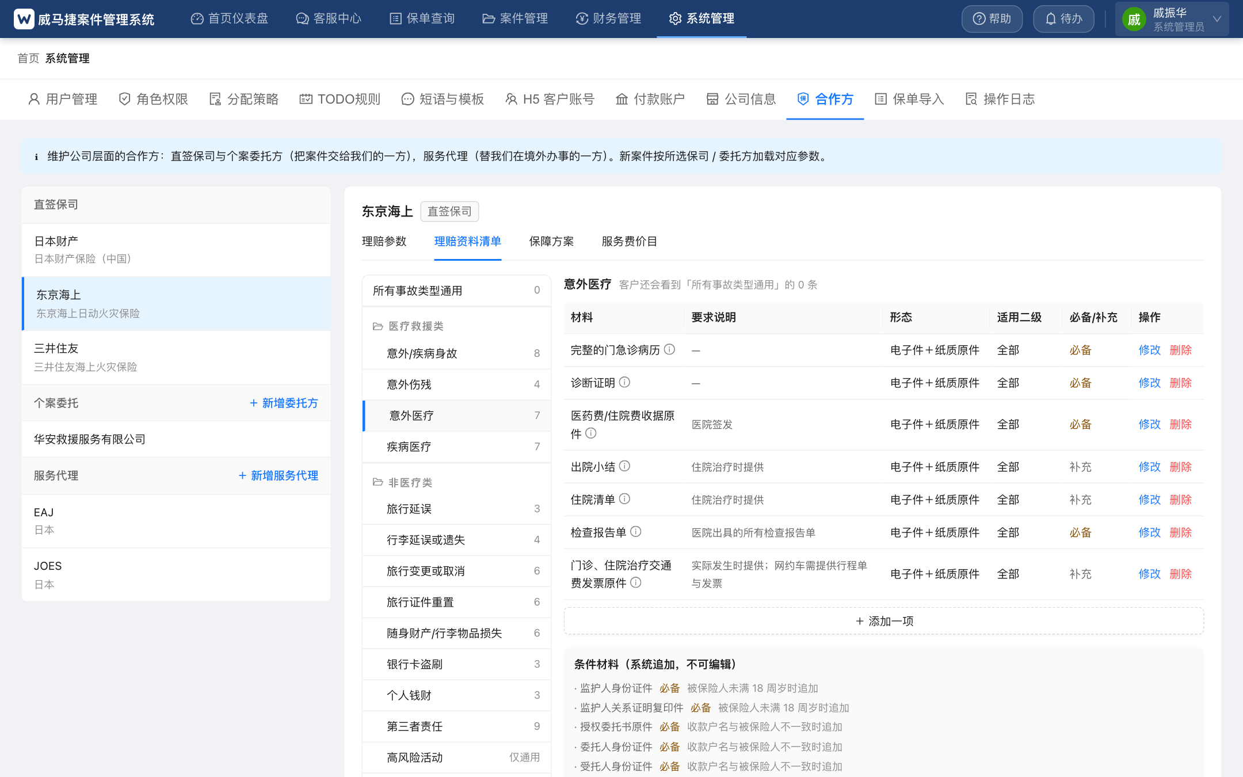Click the green 戚 user avatar
The image size is (1243, 777).
tap(1134, 20)
